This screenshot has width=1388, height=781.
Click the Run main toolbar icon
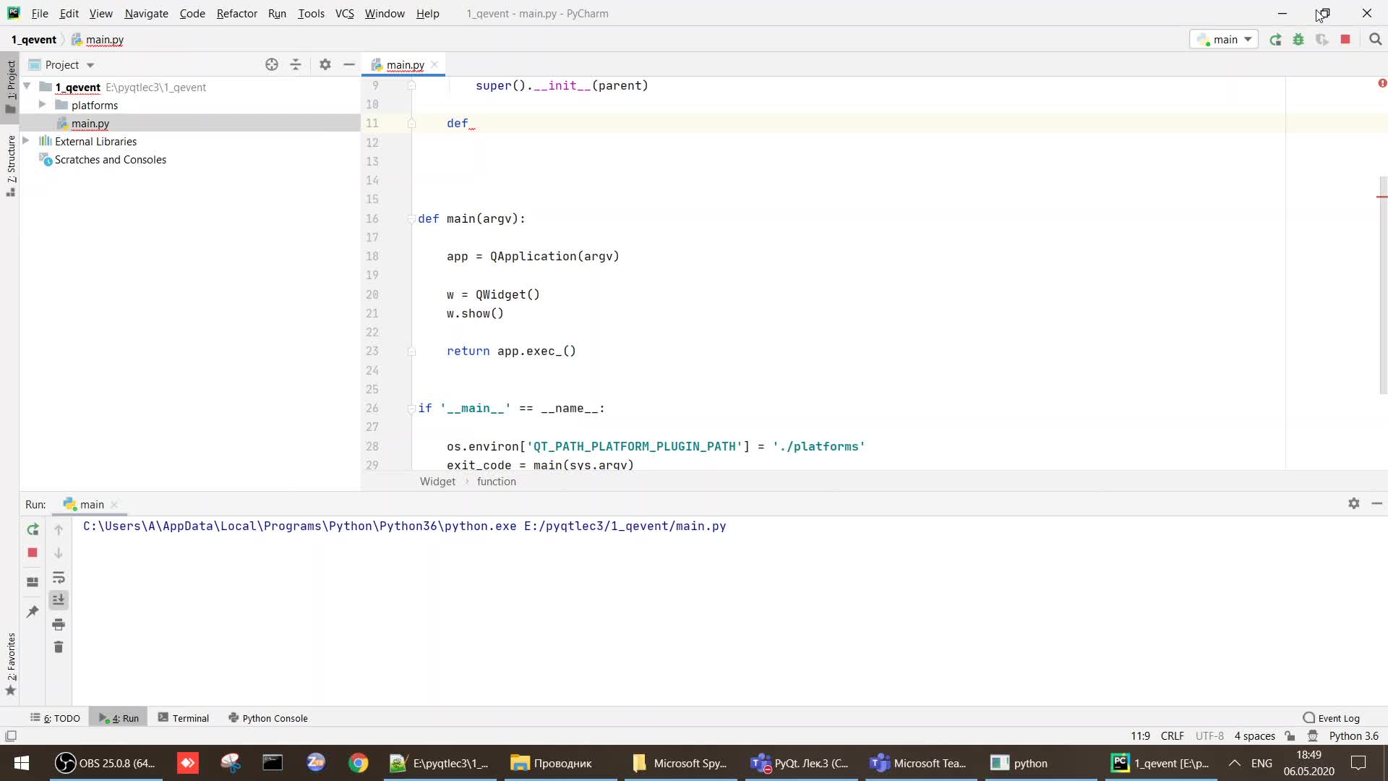click(x=1275, y=40)
